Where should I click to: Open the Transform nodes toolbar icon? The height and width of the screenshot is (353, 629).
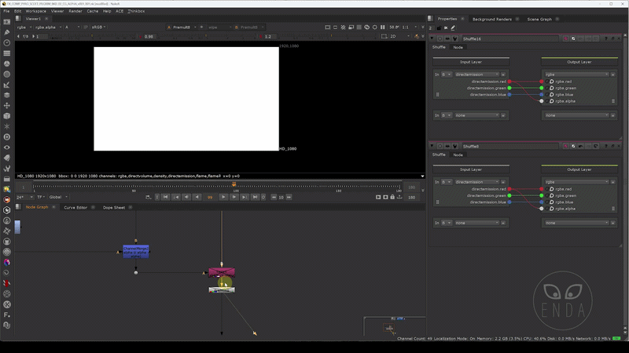pos(7,106)
